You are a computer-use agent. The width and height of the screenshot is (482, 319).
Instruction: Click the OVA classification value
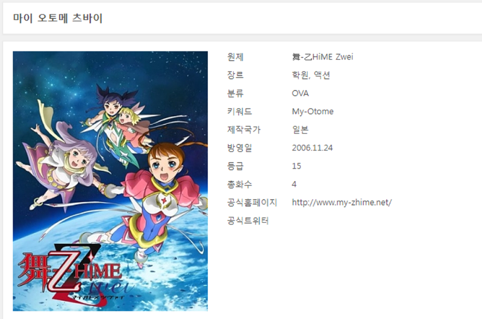click(300, 93)
